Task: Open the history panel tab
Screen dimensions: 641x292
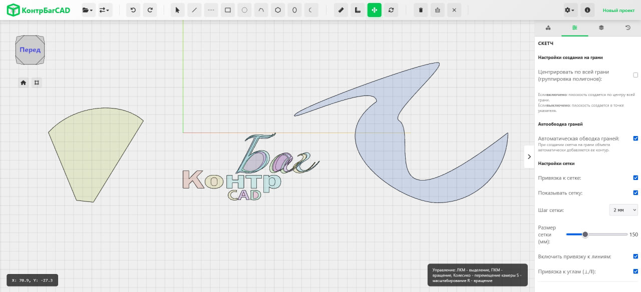Action: (627, 28)
